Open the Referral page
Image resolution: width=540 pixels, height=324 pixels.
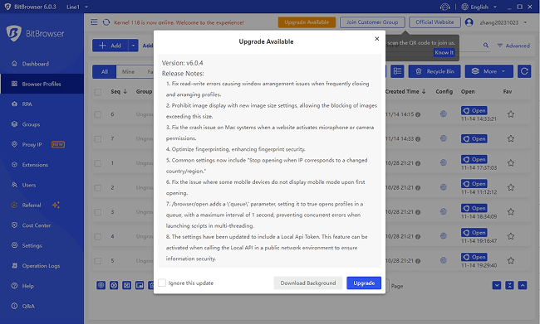[x=32, y=206]
